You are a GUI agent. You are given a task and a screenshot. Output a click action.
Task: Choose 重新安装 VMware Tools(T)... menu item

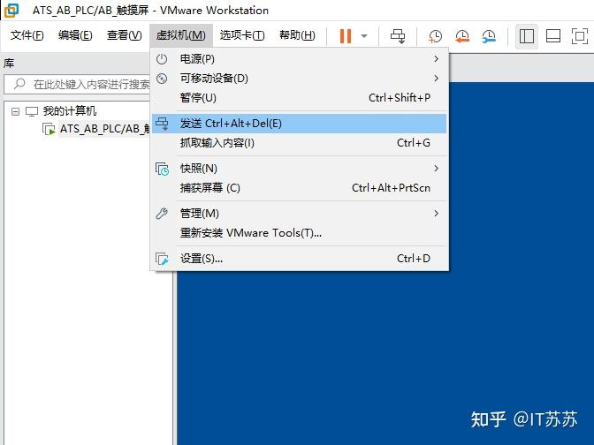coord(299,233)
